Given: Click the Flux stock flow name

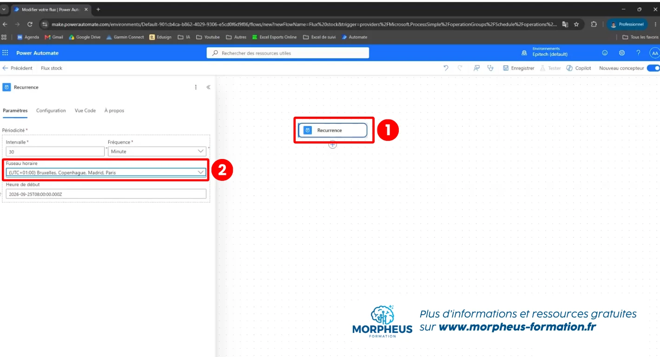Looking at the screenshot, I should pos(52,68).
